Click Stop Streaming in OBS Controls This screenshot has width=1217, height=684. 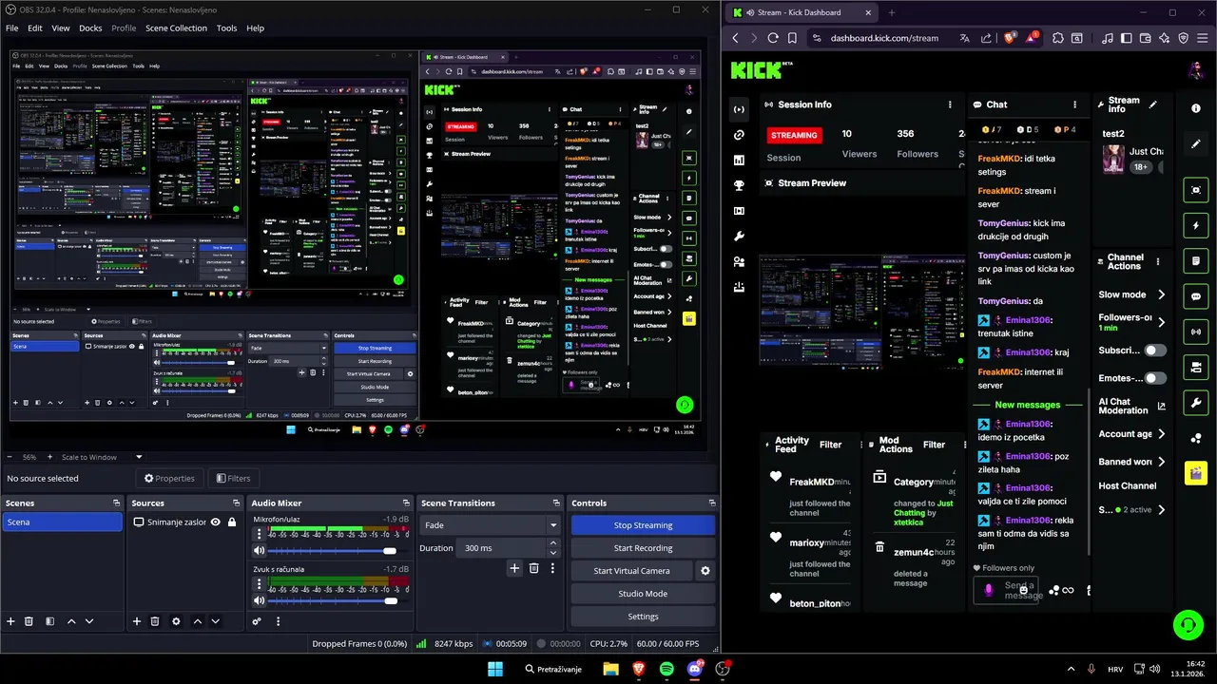click(x=643, y=525)
